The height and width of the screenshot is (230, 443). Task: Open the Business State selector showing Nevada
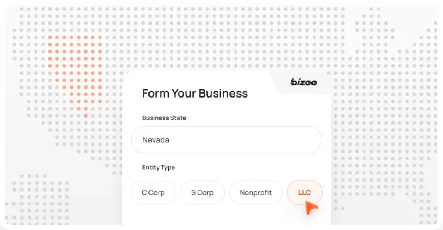pyautogui.click(x=226, y=140)
